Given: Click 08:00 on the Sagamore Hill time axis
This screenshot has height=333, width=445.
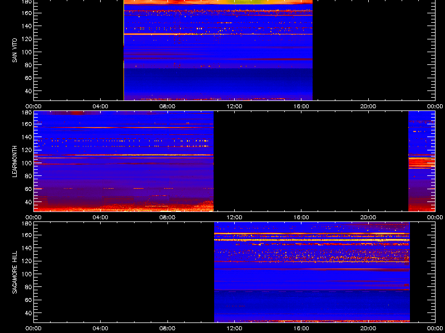Looking at the screenshot, I should (x=167, y=329).
